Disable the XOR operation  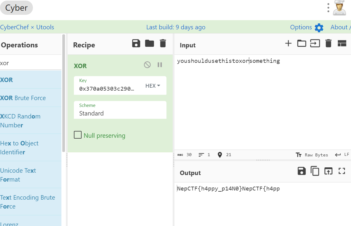click(147, 65)
